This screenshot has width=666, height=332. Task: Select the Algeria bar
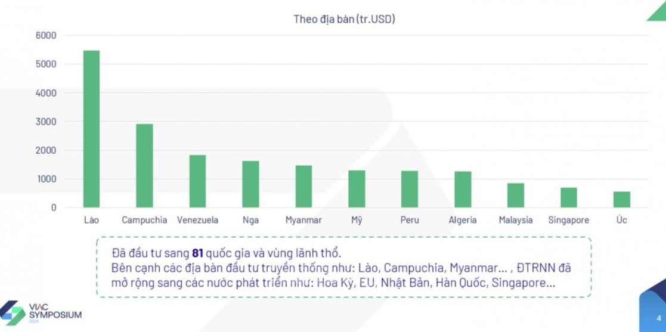coord(463,190)
